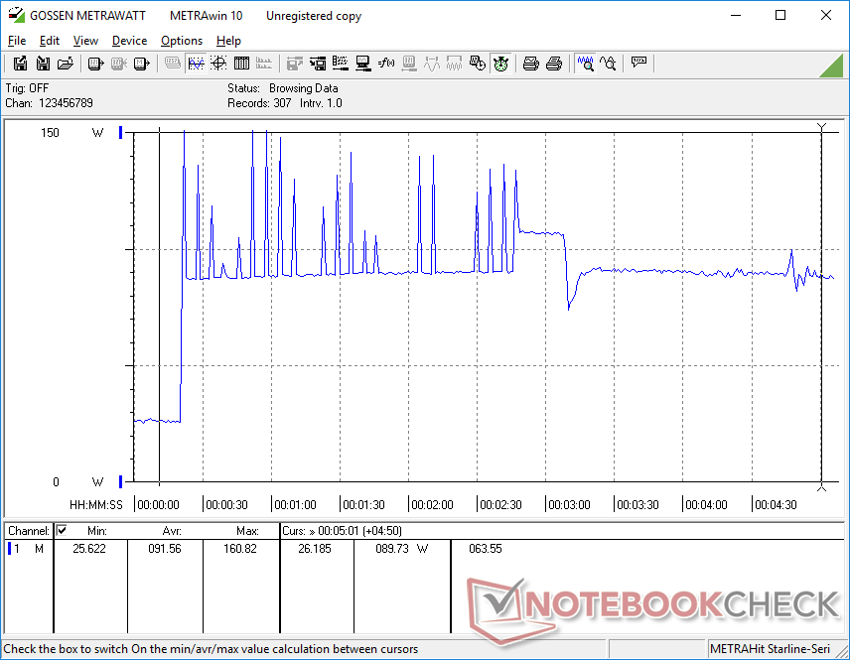The height and width of the screenshot is (660, 850).
Task: Click the 'Curs: » 00:05:01 (+04:50)' header
Action: pyautogui.click(x=342, y=531)
